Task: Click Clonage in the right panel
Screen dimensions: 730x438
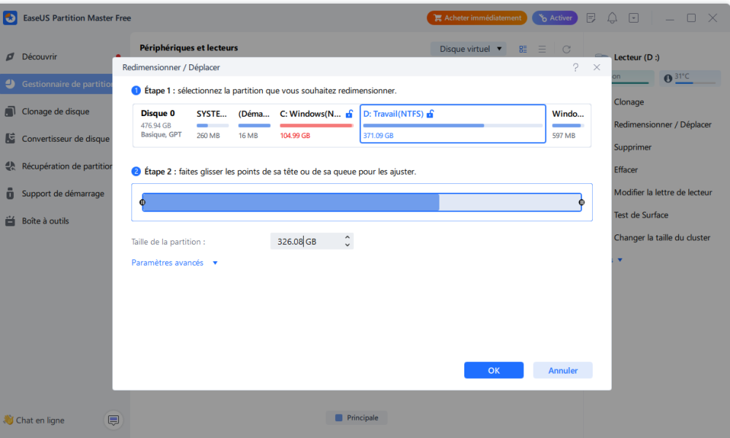Action: 629,102
